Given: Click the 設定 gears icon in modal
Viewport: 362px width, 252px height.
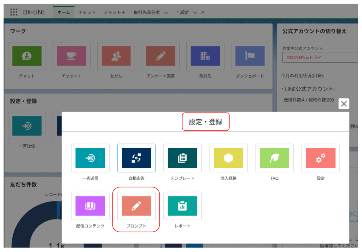Looking at the screenshot, I should pyautogui.click(x=320, y=158).
